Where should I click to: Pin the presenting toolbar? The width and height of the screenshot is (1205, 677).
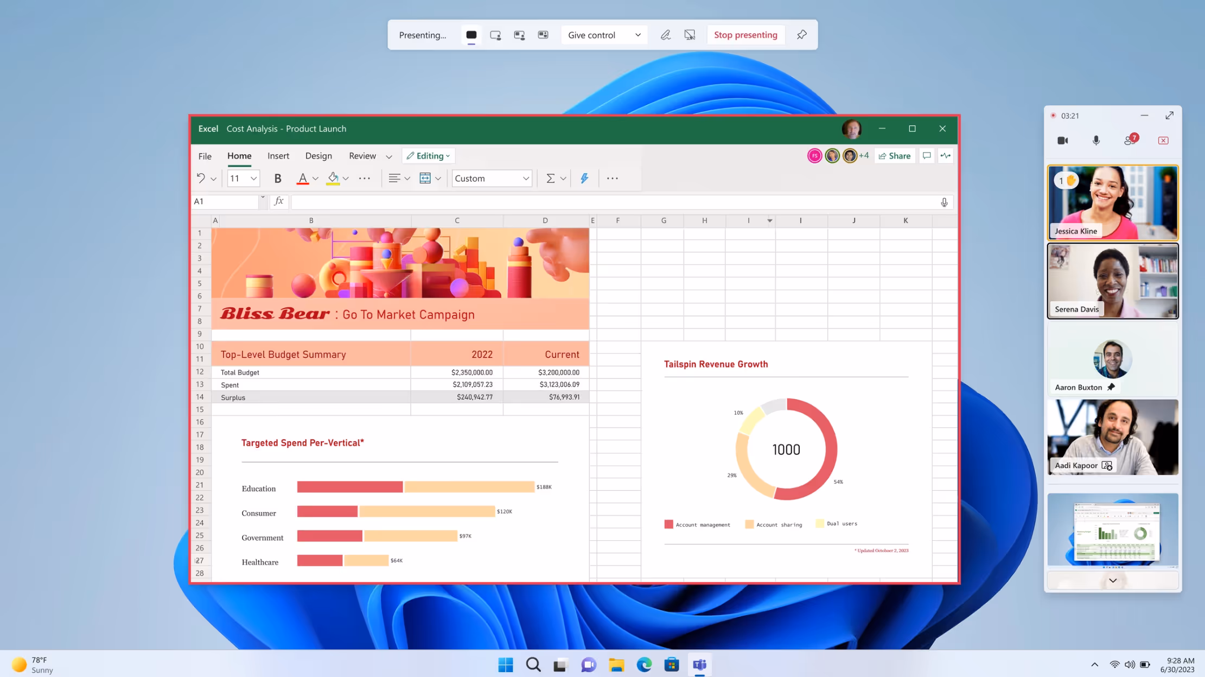click(801, 35)
